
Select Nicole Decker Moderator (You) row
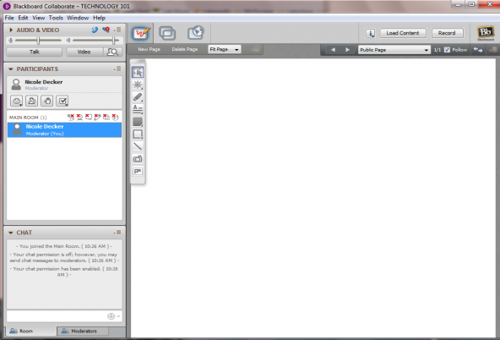coord(64,130)
